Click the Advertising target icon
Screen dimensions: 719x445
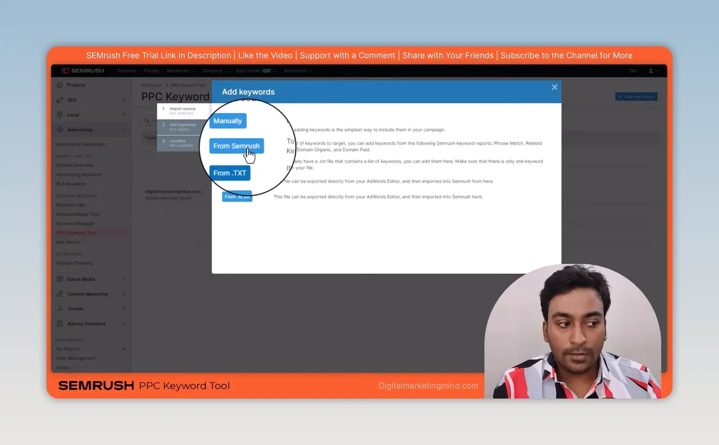pos(60,130)
